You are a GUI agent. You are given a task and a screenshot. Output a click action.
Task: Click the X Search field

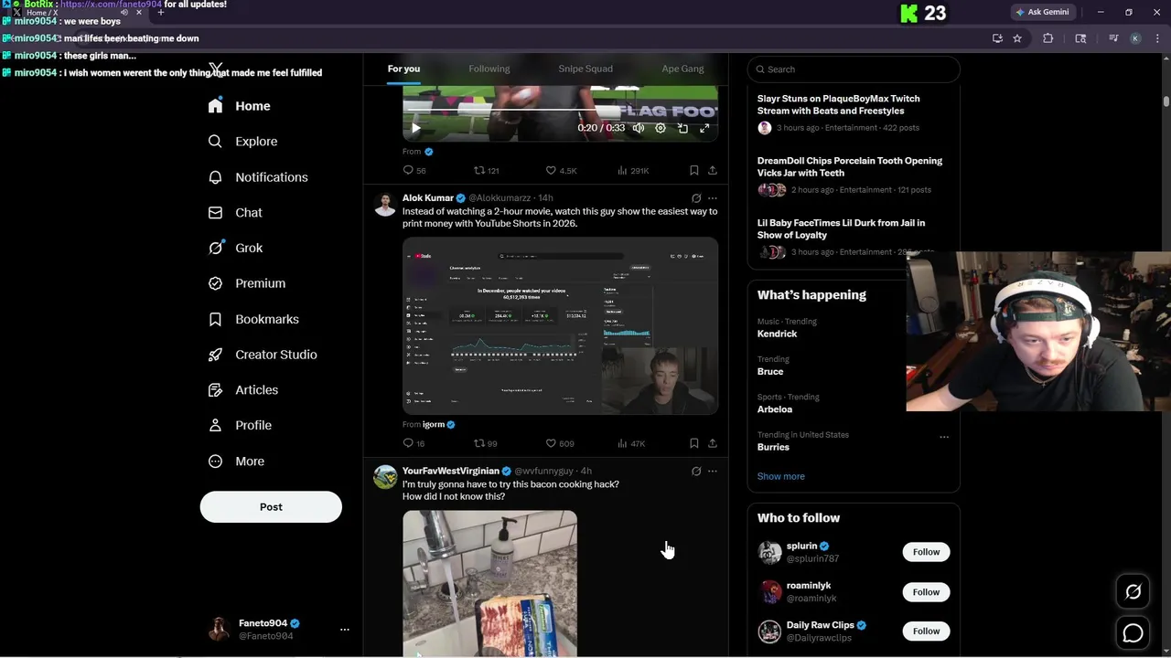click(854, 69)
